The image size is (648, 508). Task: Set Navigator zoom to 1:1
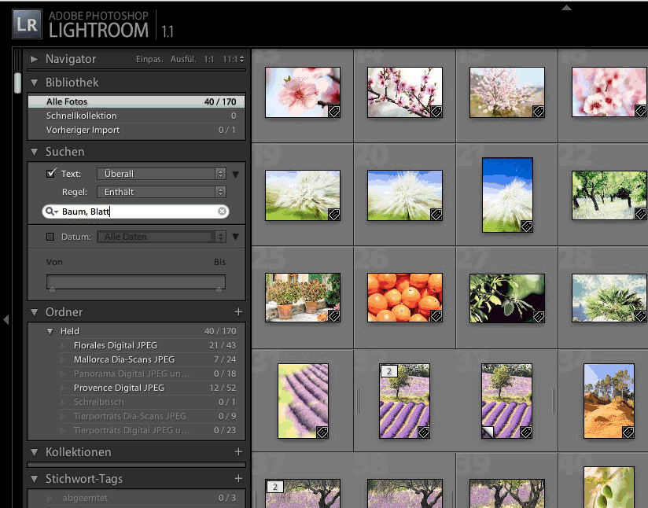[x=208, y=60]
